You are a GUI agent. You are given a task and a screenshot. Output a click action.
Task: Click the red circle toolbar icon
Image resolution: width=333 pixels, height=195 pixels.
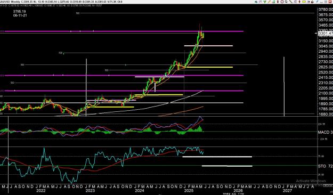(x=282, y=2)
